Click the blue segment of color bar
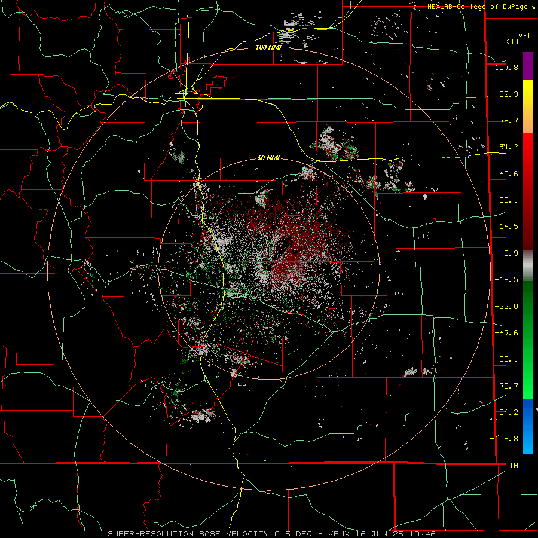The height and width of the screenshot is (538, 538). coord(528,426)
